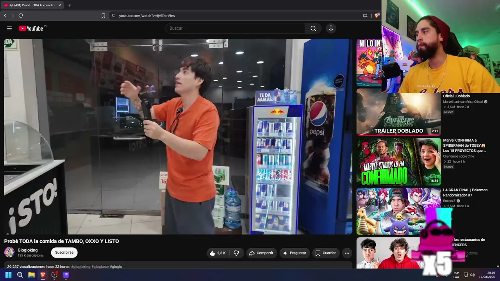Viewport: 500px width, 281px height.
Task: Open the Oficial | Doblado video title
Action: tap(456, 96)
